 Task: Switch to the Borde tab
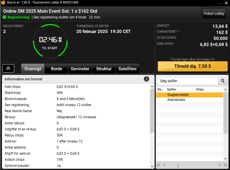pyautogui.click(x=56, y=69)
